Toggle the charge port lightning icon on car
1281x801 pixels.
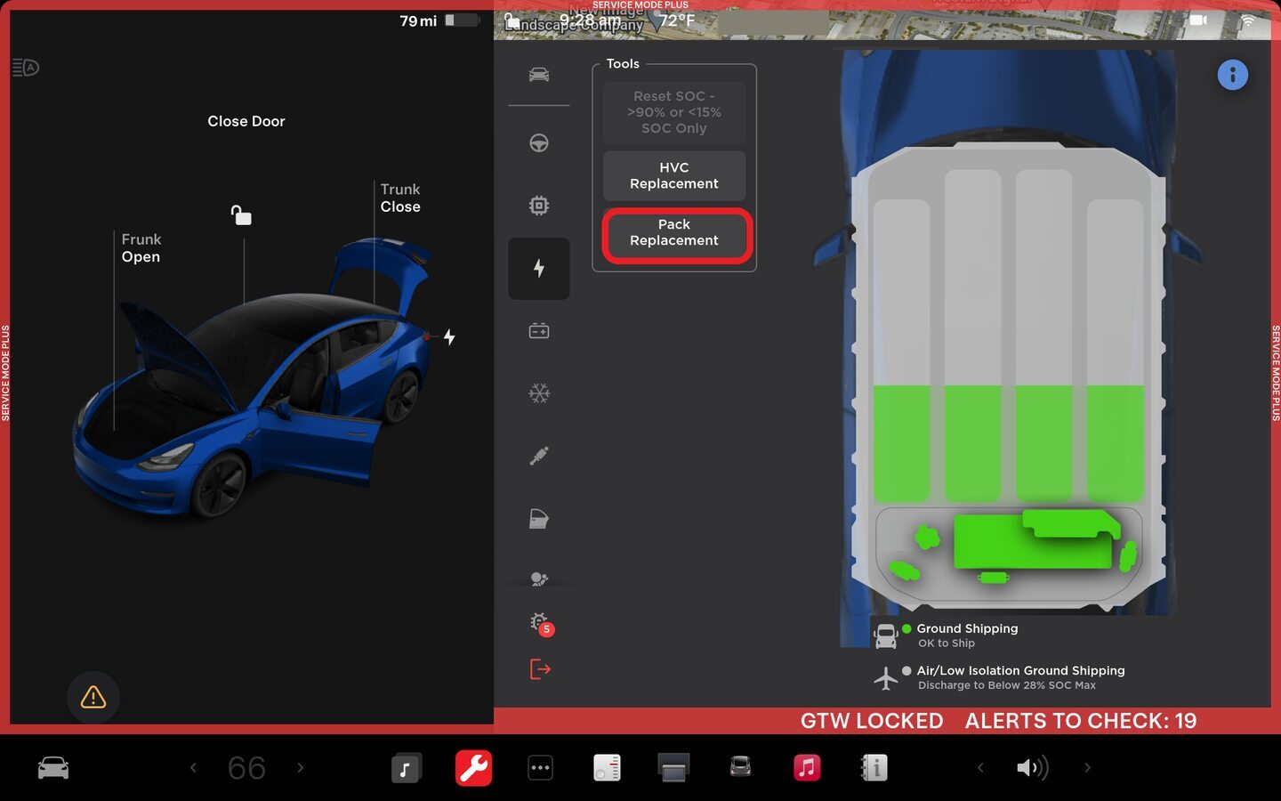pyautogui.click(x=449, y=337)
